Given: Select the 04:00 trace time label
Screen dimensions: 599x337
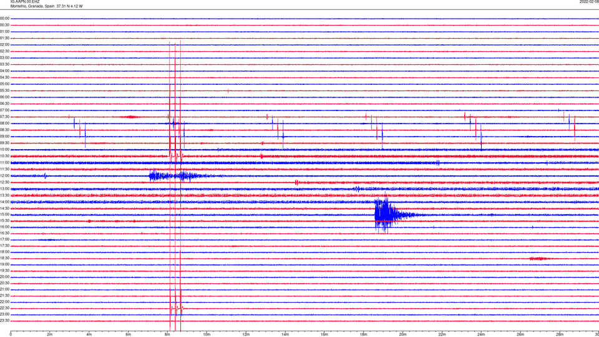Looking at the screenshot, I should [4, 71].
